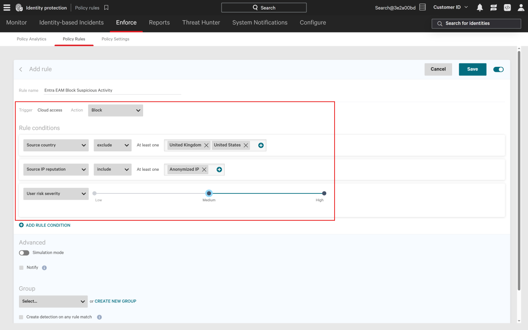
Task: Check the Notify checkbox
Action: pos(21,268)
